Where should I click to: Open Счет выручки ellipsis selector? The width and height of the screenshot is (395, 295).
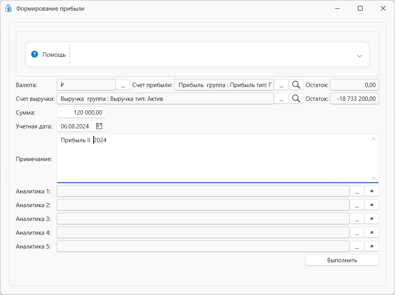(281, 99)
